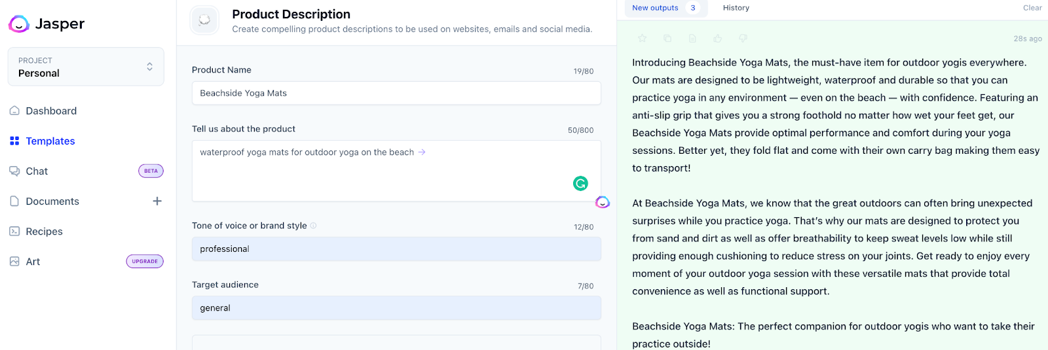The height and width of the screenshot is (350, 1048).
Task: Click the Grammarly icon in the description box
Action: (x=580, y=184)
